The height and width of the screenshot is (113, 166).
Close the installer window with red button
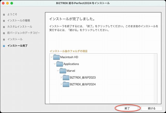click(x=3, y=3)
